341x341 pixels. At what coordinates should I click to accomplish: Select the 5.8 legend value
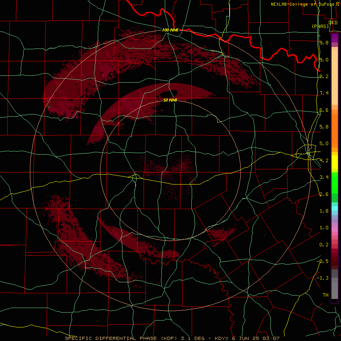(x=324, y=127)
